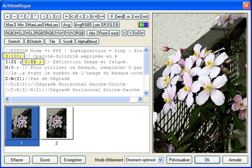The width and height of the screenshot is (252, 168).
Task: Insert the Abs function
Action: (92, 33)
